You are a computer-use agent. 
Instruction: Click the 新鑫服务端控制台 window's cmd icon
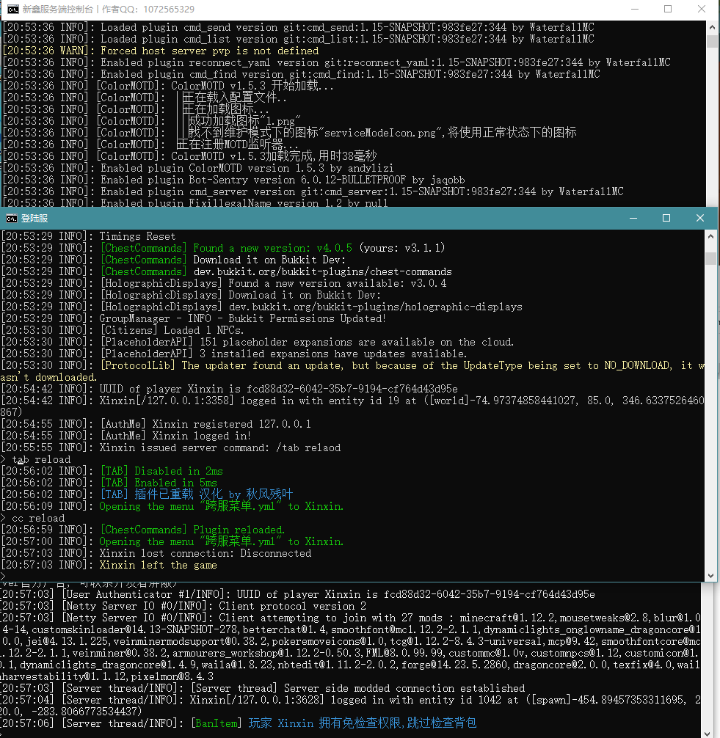(x=11, y=10)
